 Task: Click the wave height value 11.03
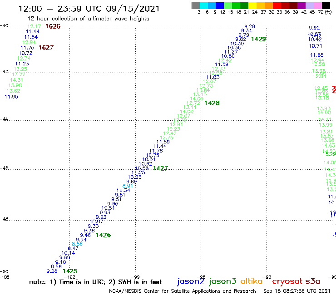(x=213, y=77)
